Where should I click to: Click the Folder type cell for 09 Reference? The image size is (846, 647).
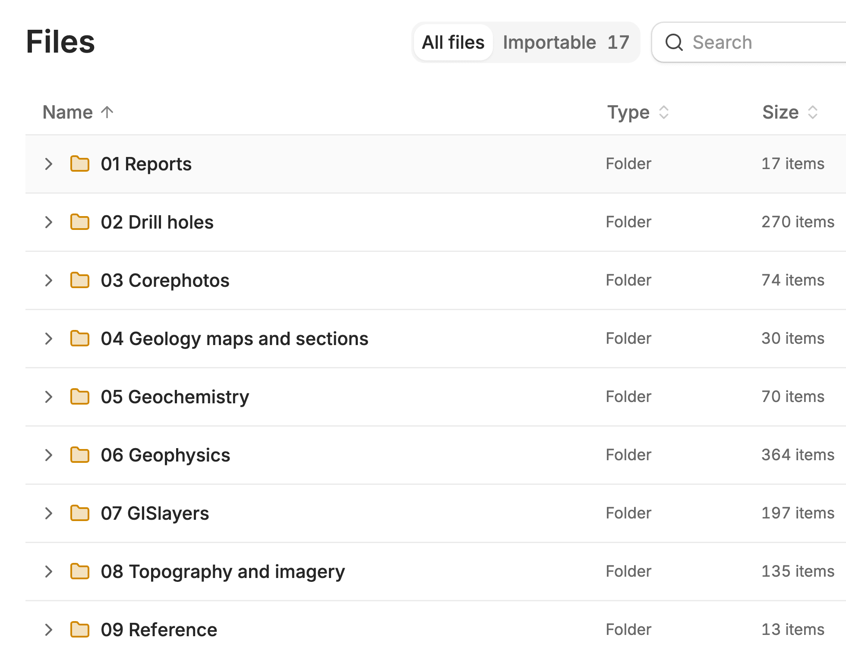[x=628, y=630]
